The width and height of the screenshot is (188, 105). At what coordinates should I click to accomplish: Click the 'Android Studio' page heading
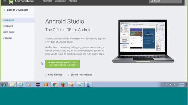(x=65, y=21)
